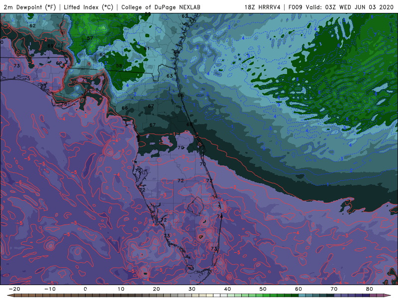The image size is (398, 298).
Task: Click the dewpoint value 58 on the map
Action: click(x=119, y=66)
